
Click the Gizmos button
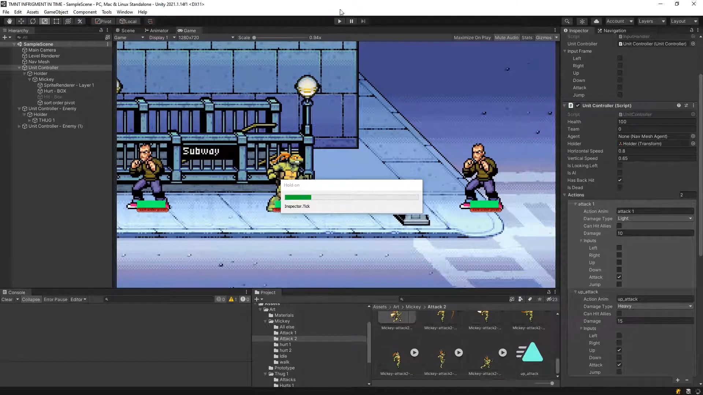click(x=543, y=38)
